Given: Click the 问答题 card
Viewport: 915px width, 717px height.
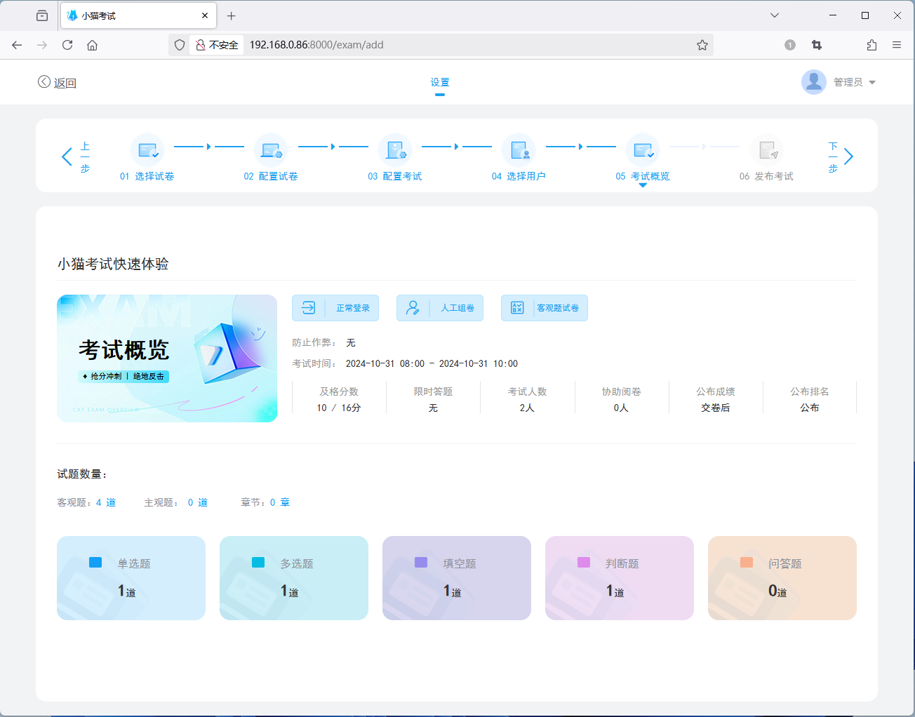Looking at the screenshot, I should click(x=782, y=578).
